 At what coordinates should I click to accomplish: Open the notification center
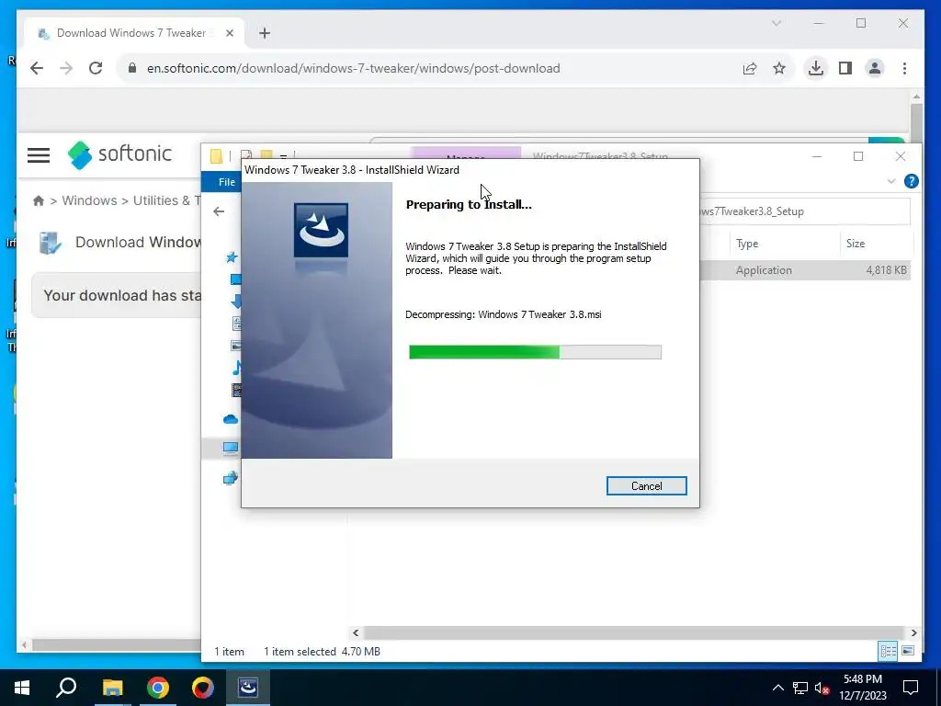pyautogui.click(x=911, y=688)
